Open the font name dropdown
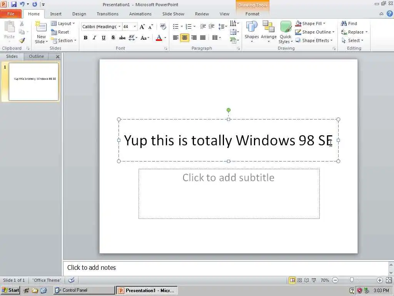 119,27
